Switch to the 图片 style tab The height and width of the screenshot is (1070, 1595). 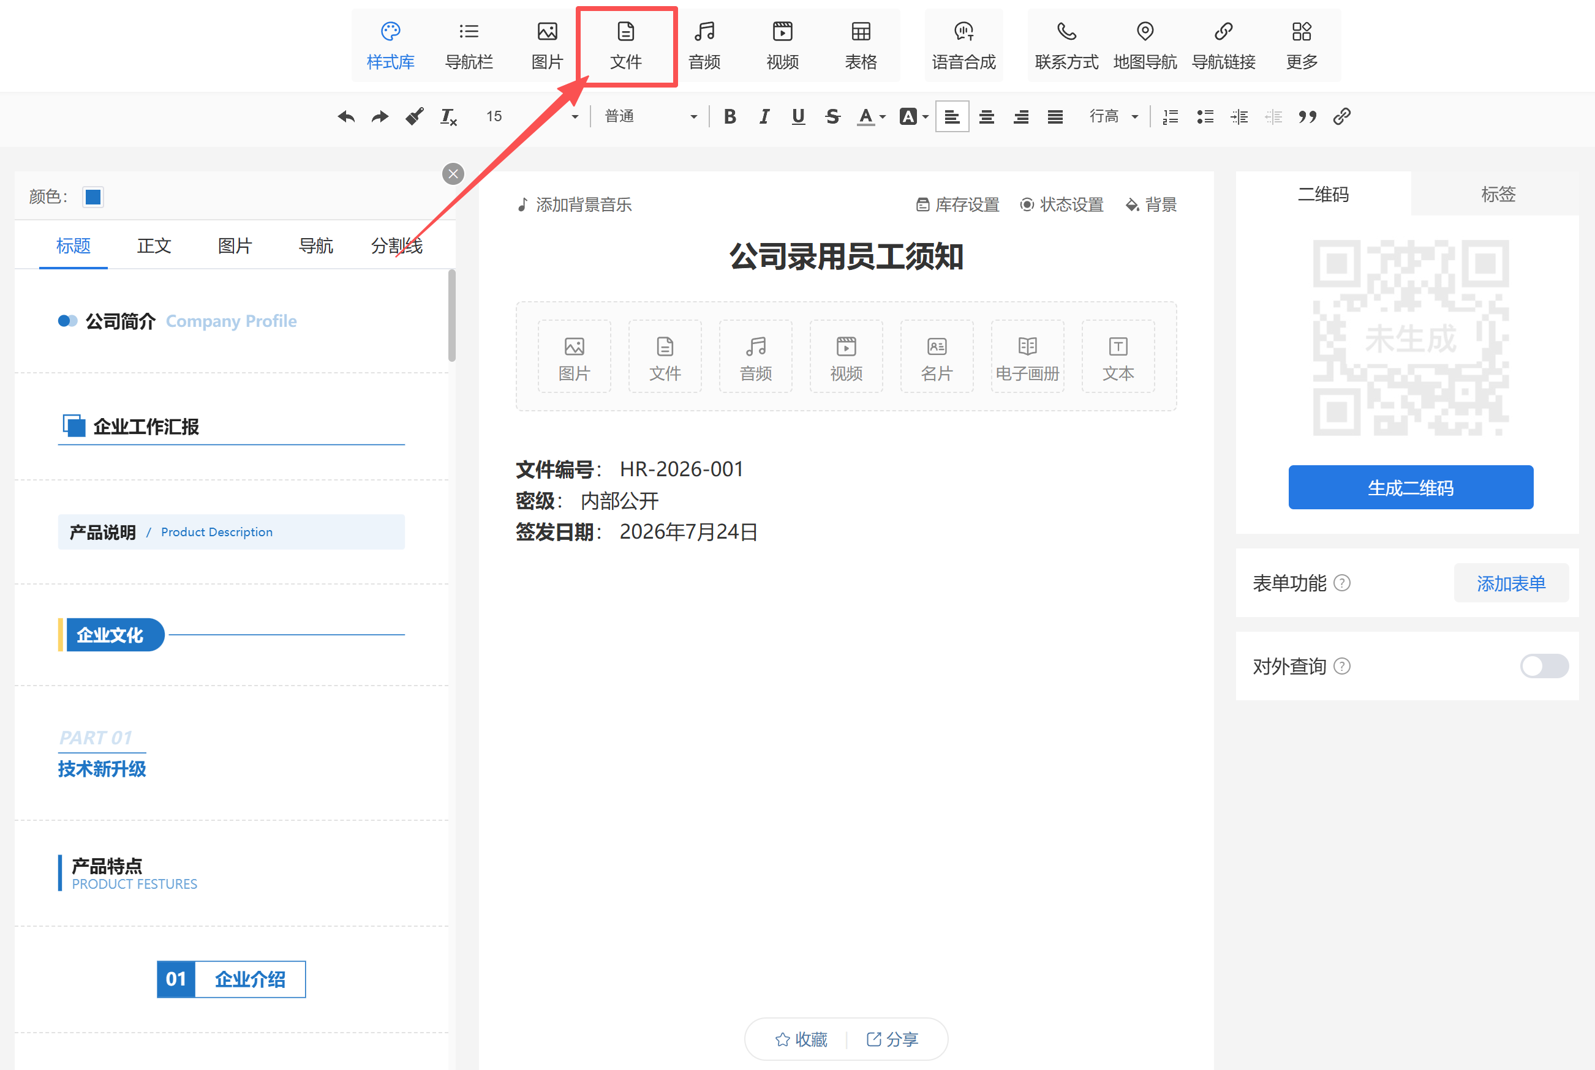point(235,245)
